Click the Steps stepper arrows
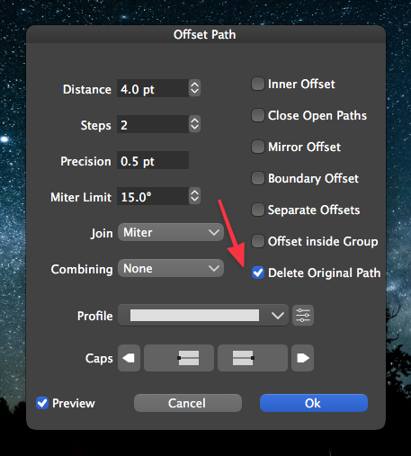Viewport: 411px width, 456px height. click(194, 124)
